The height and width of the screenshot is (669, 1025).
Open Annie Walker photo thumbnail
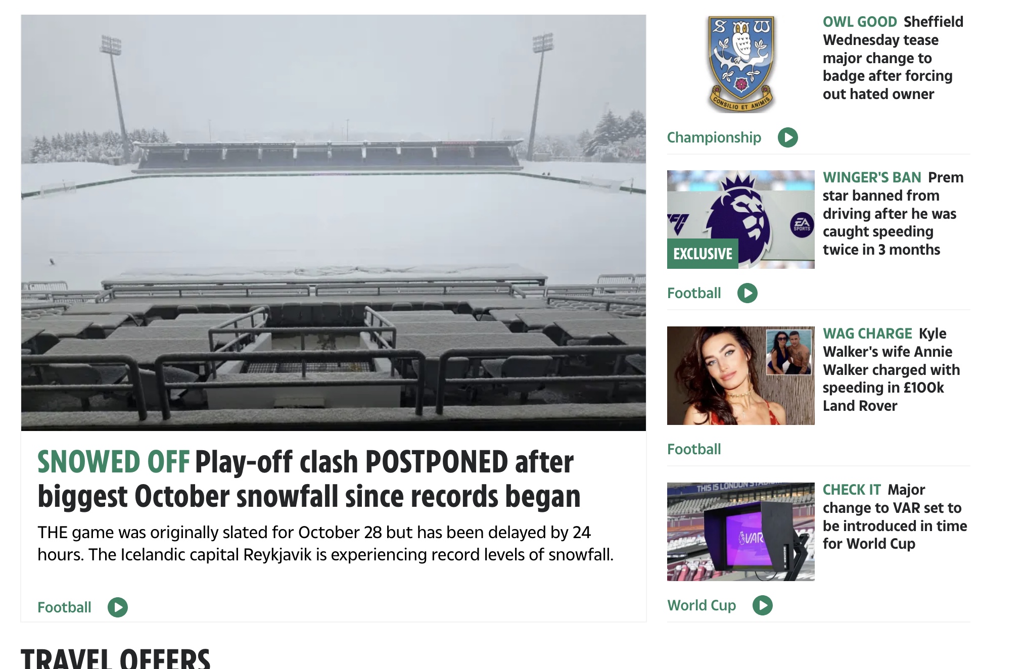click(741, 375)
